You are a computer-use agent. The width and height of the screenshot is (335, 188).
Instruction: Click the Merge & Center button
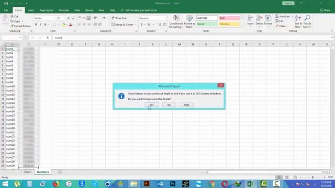point(122,25)
